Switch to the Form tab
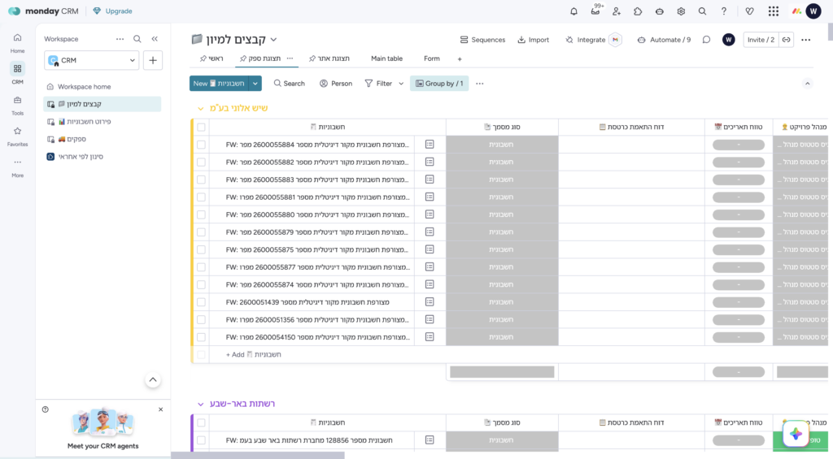This screenshot has height=459, width=833. [x=432, y=58]
